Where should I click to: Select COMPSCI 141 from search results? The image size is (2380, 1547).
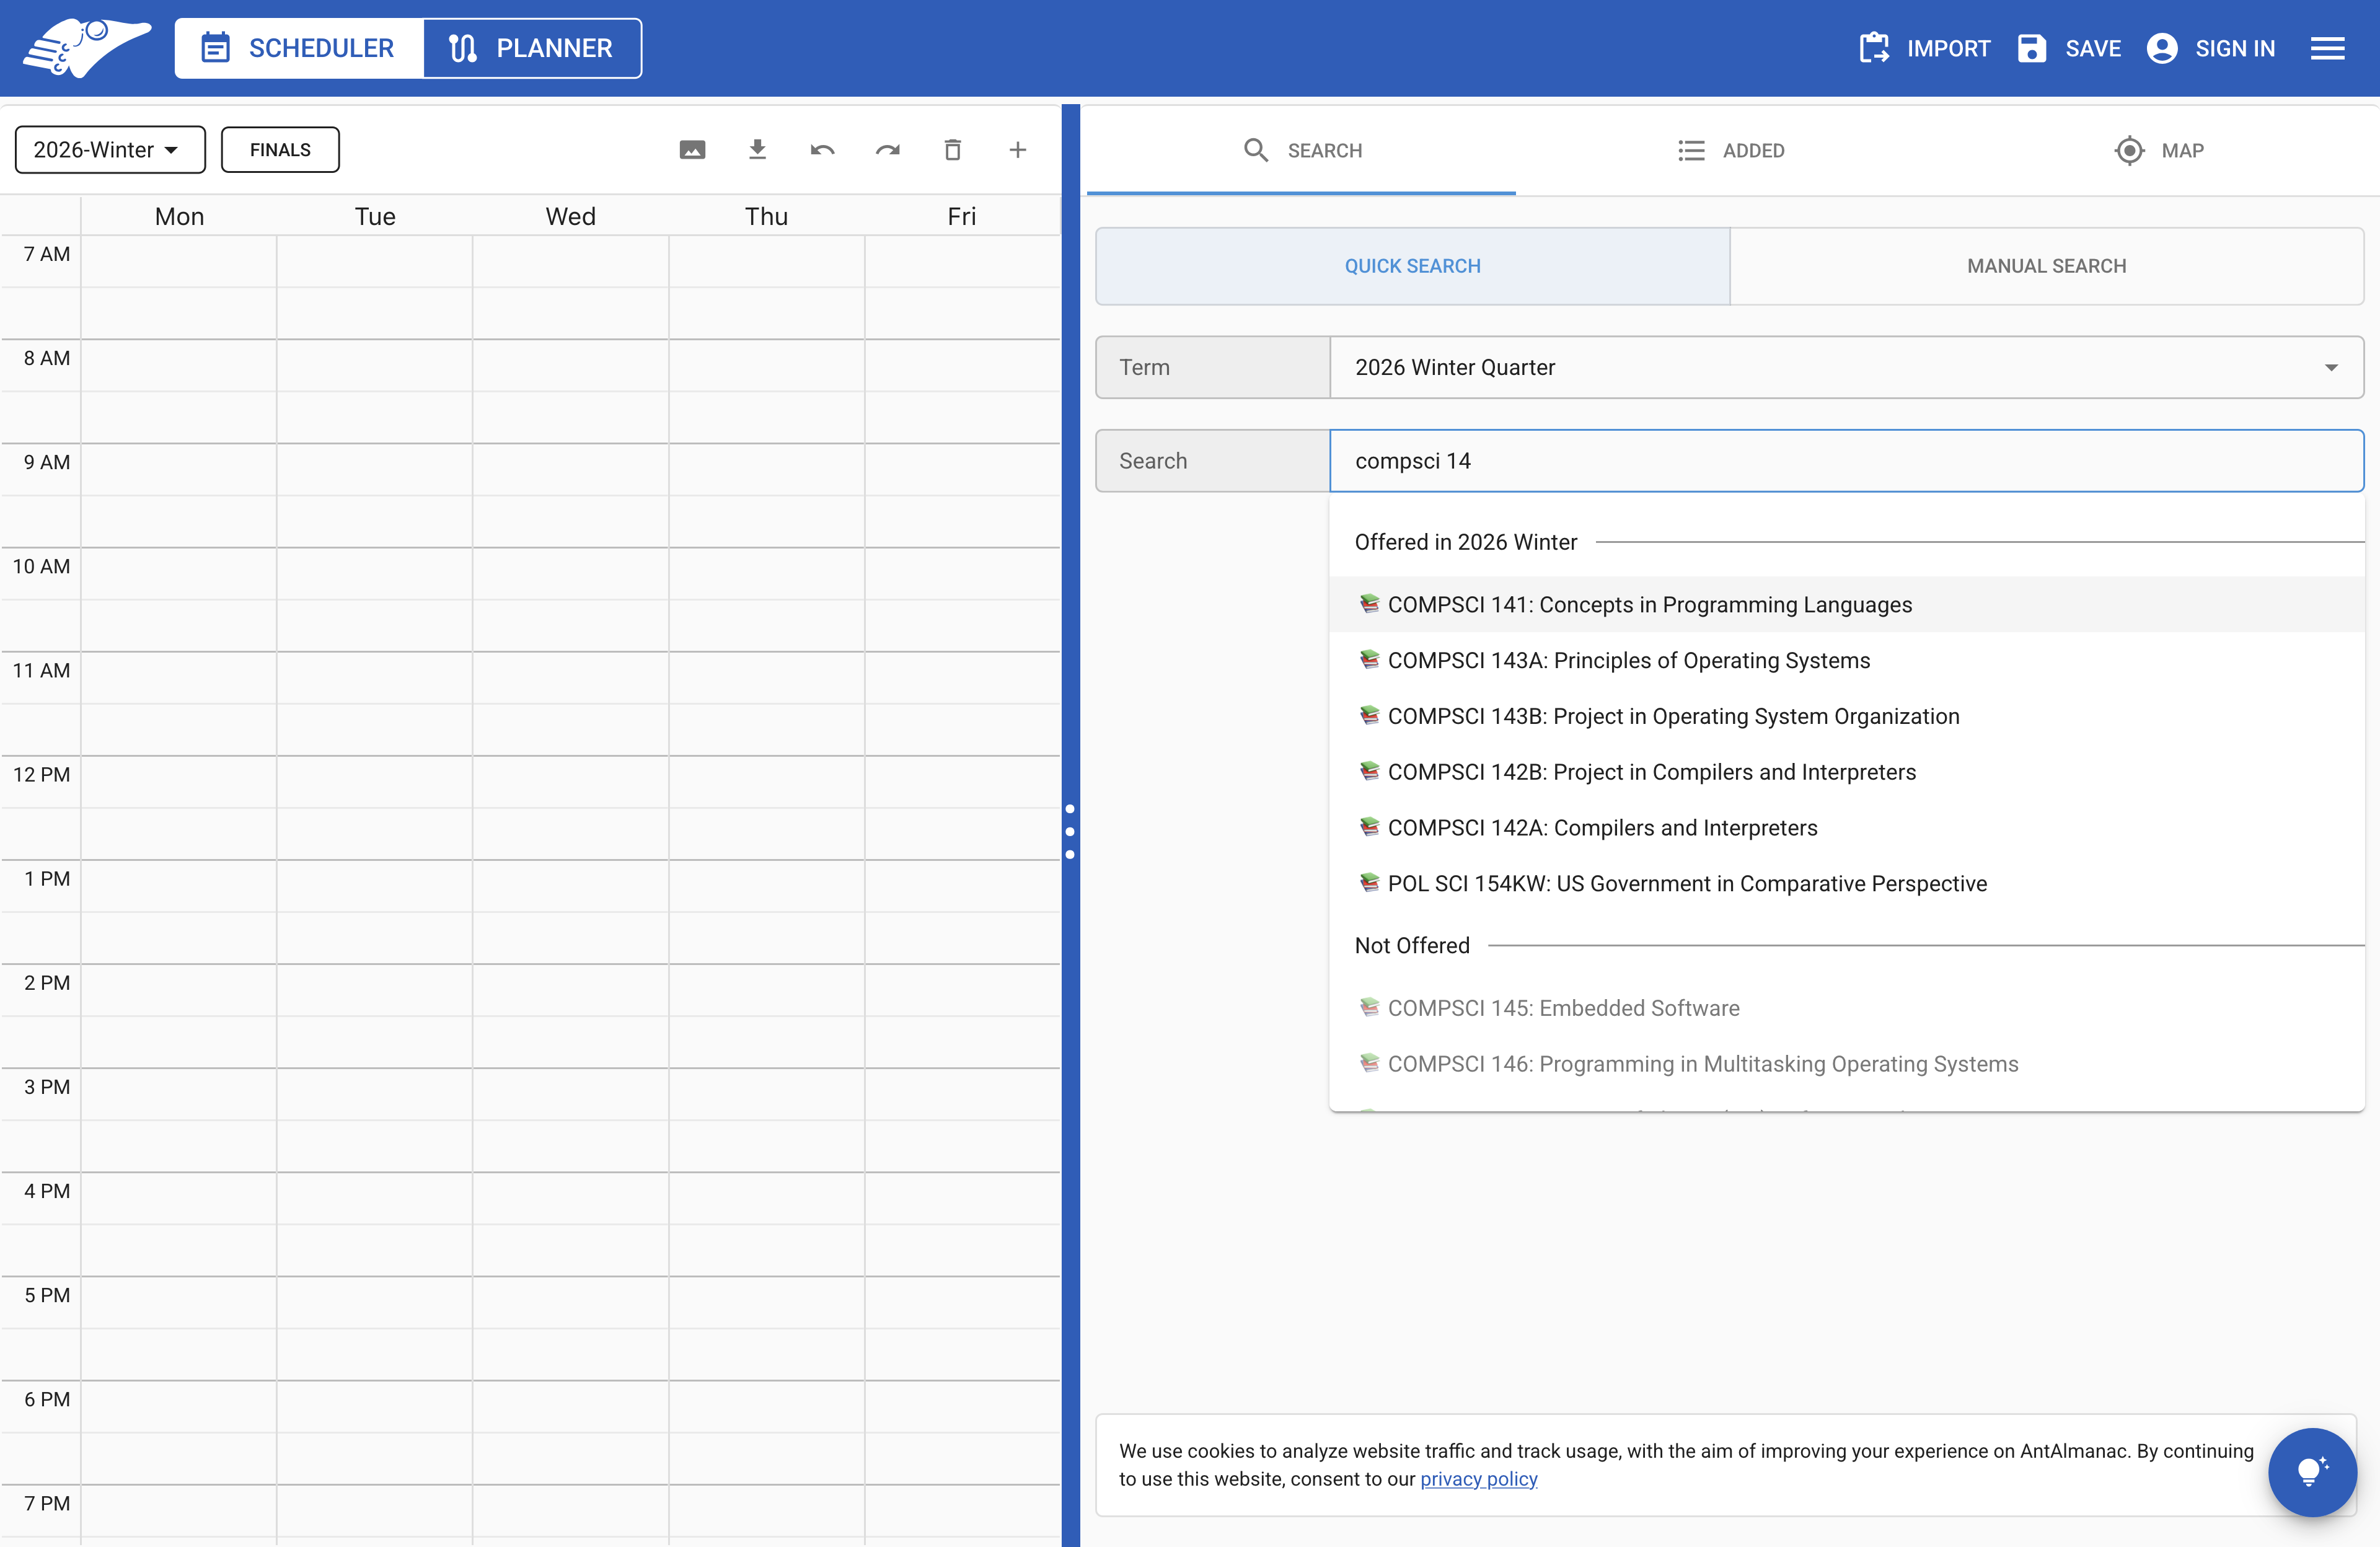[1649, 604]
